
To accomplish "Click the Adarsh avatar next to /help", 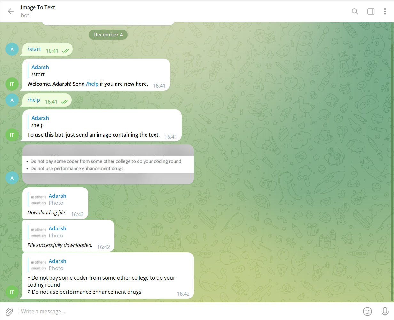I will click(x=12, y=100).
